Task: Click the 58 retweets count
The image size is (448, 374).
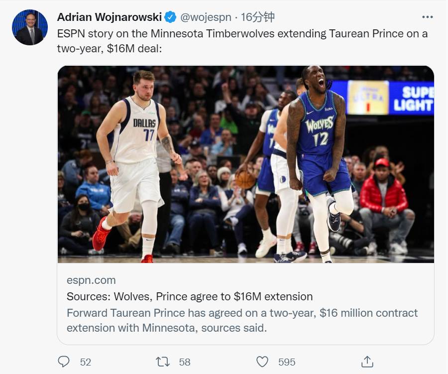Action: coord(185,362)
